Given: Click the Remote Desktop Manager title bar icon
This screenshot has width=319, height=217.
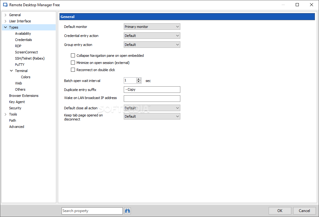Looking at the screenshot, I should (5, 5).
